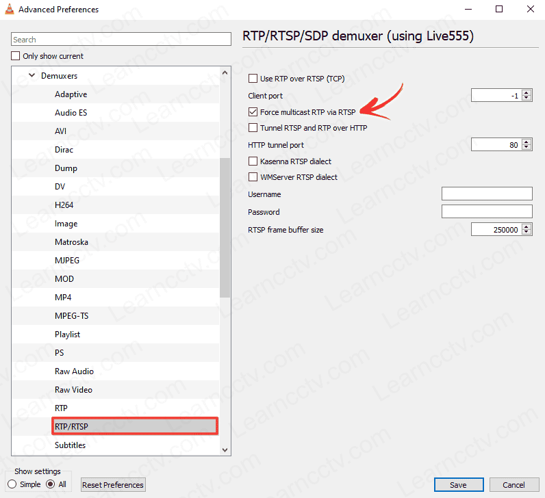This screenshot has width=545, height=498.
Task: Check Only show current option
Action: pyautogui.click(x=16, y=56)
